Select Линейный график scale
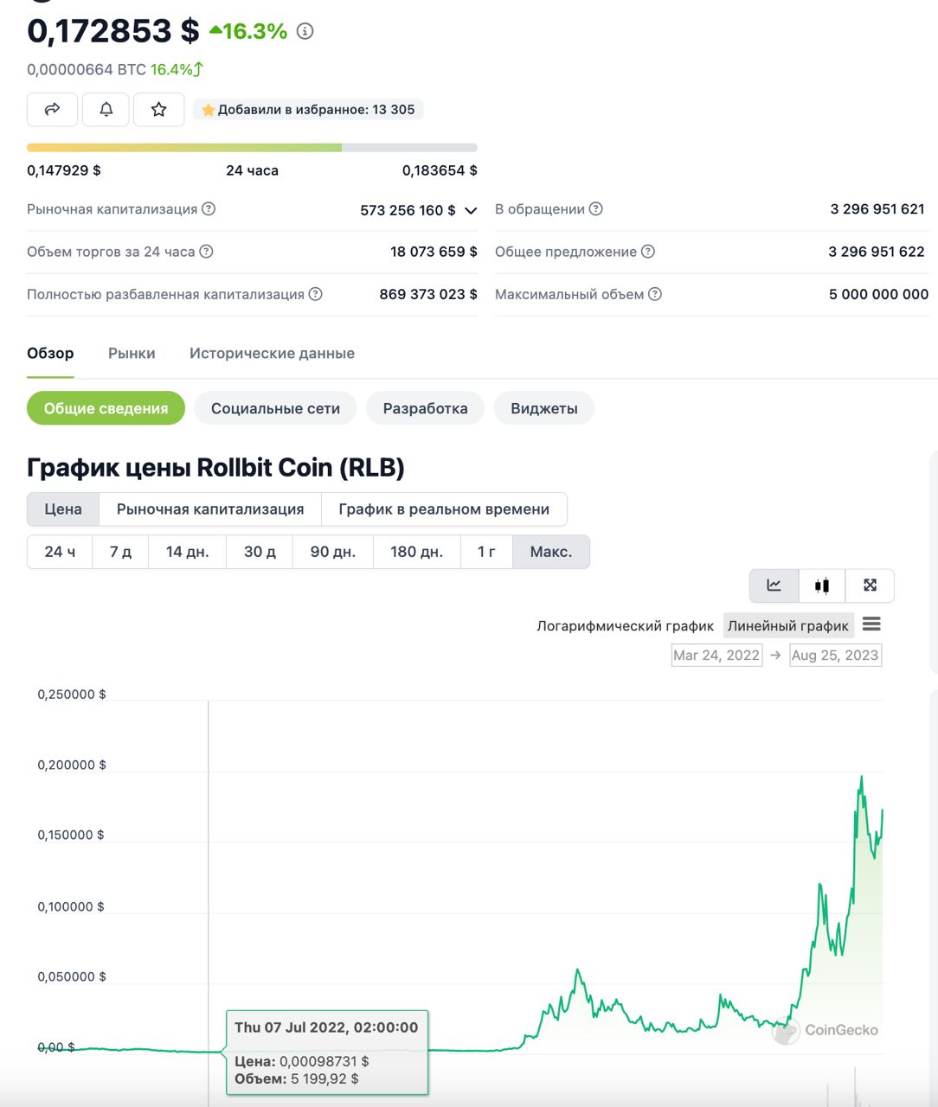The height and width of the screenshot is (1107, 938). pyautogui.click(x=788, y=626)
